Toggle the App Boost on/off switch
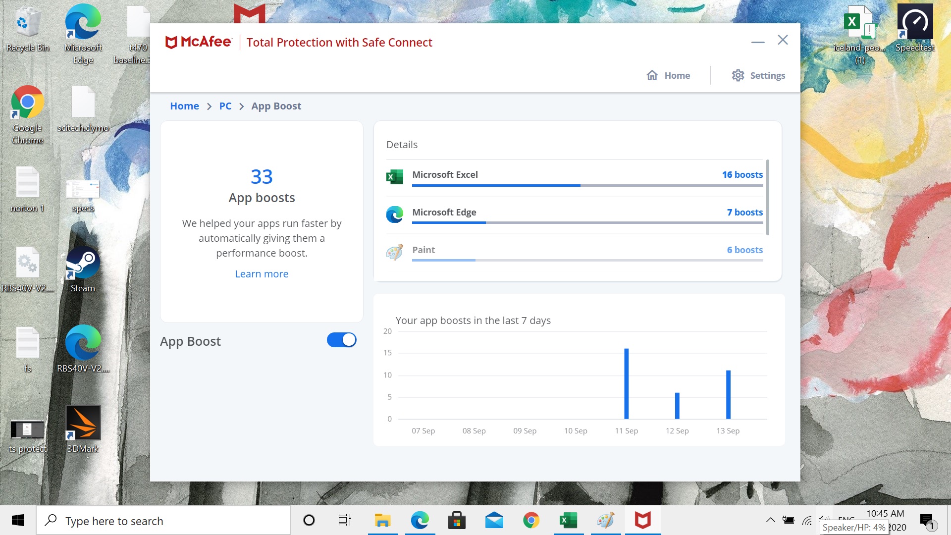 coord(341,340)
